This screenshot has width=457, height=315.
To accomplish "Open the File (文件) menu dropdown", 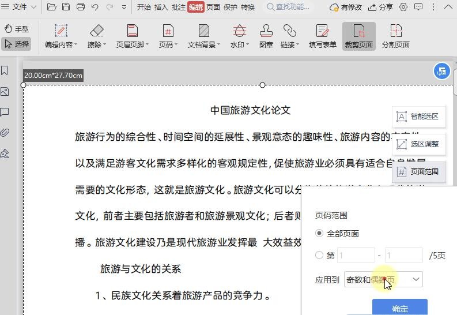I will tap(20, 7).
